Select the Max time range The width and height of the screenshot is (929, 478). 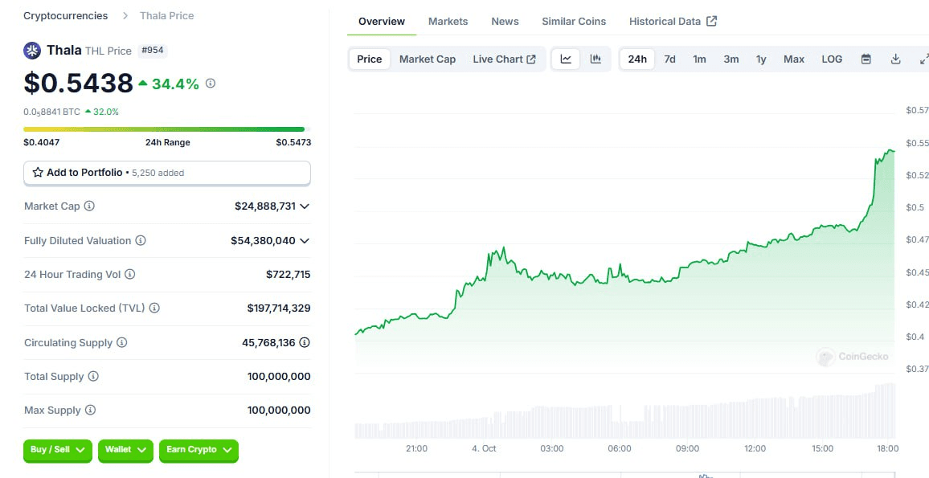pos(794,59)
